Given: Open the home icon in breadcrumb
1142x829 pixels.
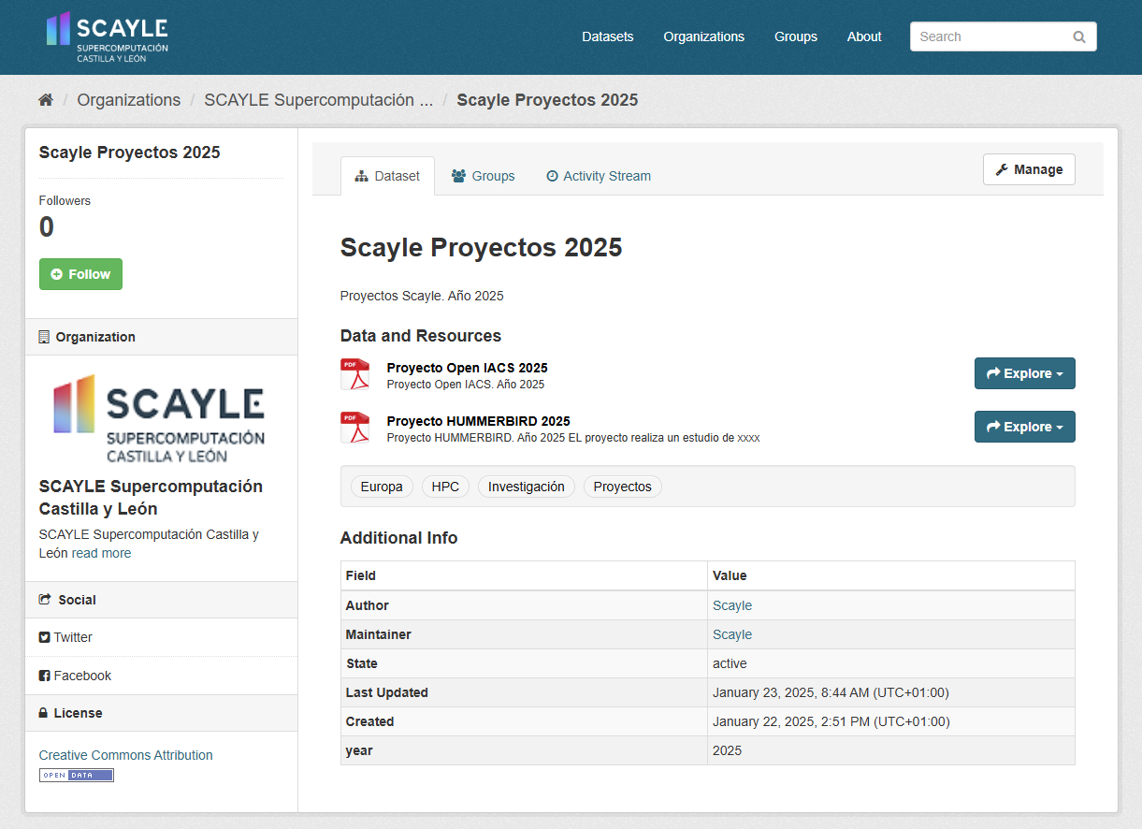Looking at the screenshot, I should (x=46, y=100).
